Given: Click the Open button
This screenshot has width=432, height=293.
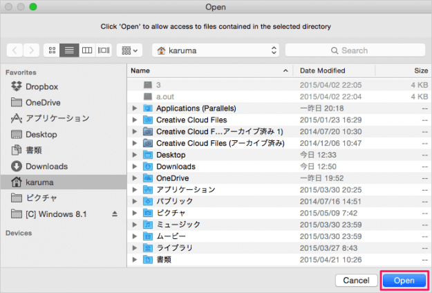Looking at the screenshot, I should [403, 281].
